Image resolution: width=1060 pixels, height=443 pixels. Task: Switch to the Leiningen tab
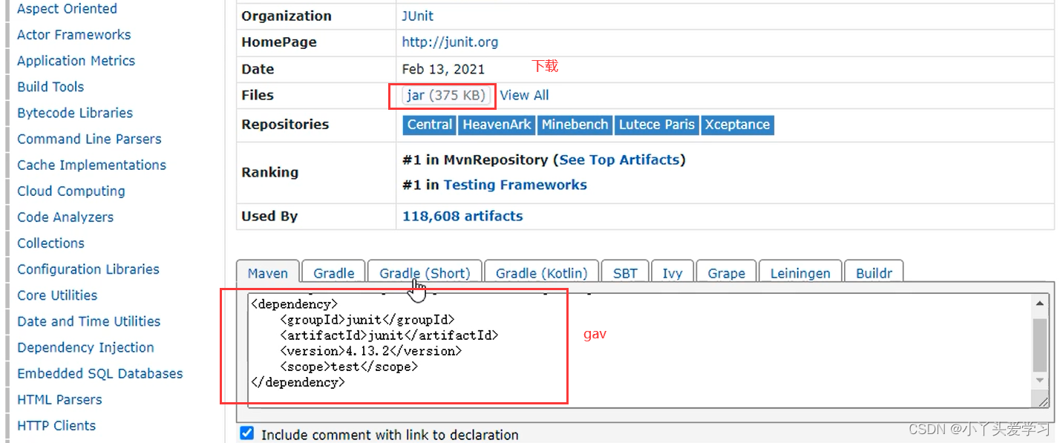pos(800,272)
